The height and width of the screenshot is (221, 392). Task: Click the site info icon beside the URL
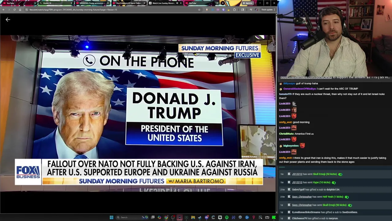click(26, 10)
